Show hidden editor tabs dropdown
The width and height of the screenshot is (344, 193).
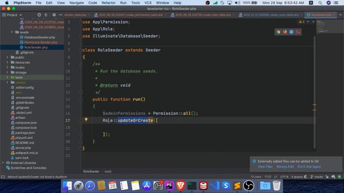340,15
